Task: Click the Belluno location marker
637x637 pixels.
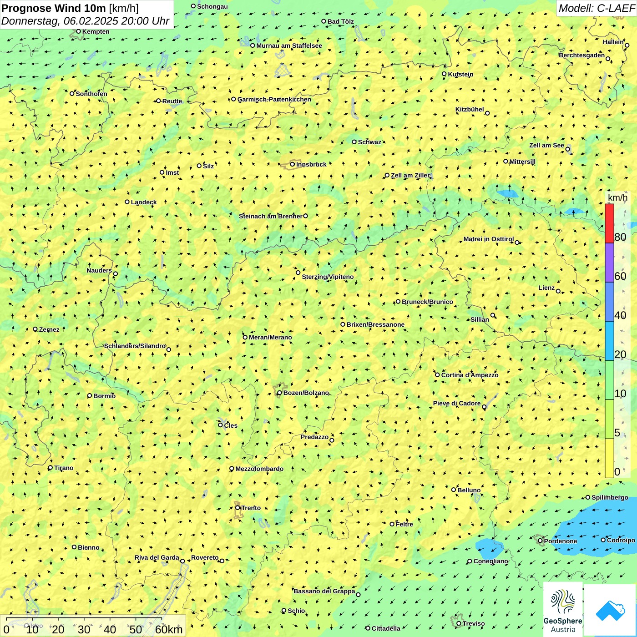Action: coord(453,490)
